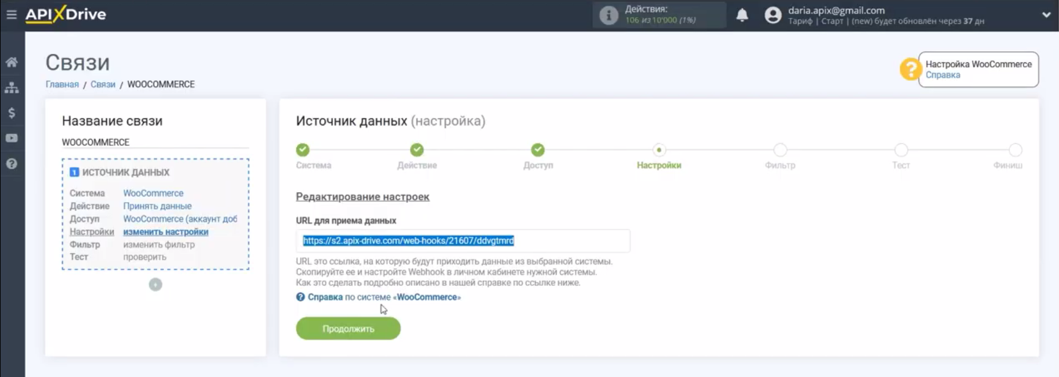1059x377 pixels.
Task: Click изменить фильтр link
Action: point(159,245)
